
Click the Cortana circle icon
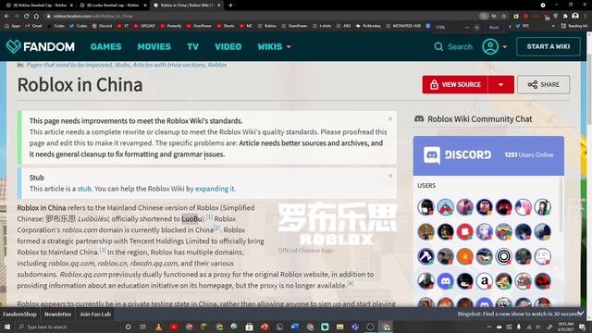(128, 327)
